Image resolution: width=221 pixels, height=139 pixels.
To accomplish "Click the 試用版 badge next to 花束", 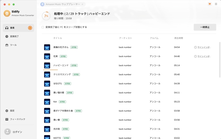I will pyautogui.click(x=63, y=56).
